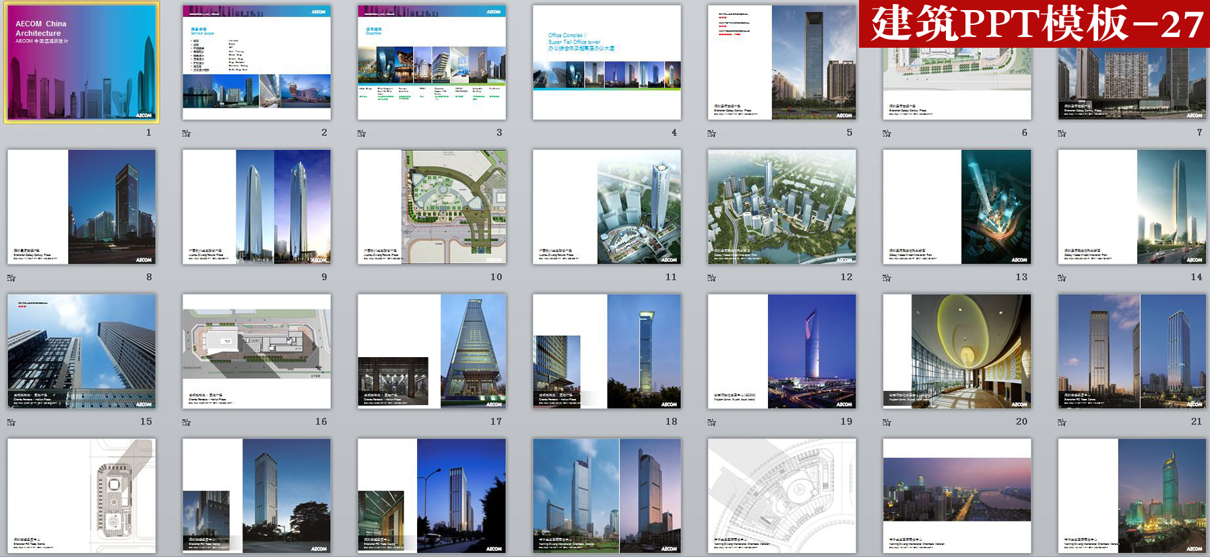Screen dimensions: 1210x557
Task: Select slide 11 aerial tower rendering thumbnail
Action: point(607,207)
